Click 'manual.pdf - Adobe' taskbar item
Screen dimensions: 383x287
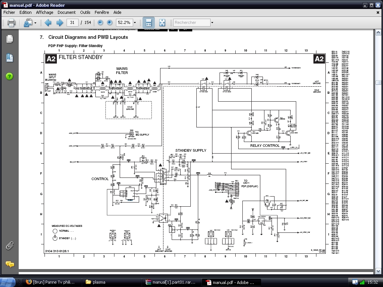coord(231,283)
